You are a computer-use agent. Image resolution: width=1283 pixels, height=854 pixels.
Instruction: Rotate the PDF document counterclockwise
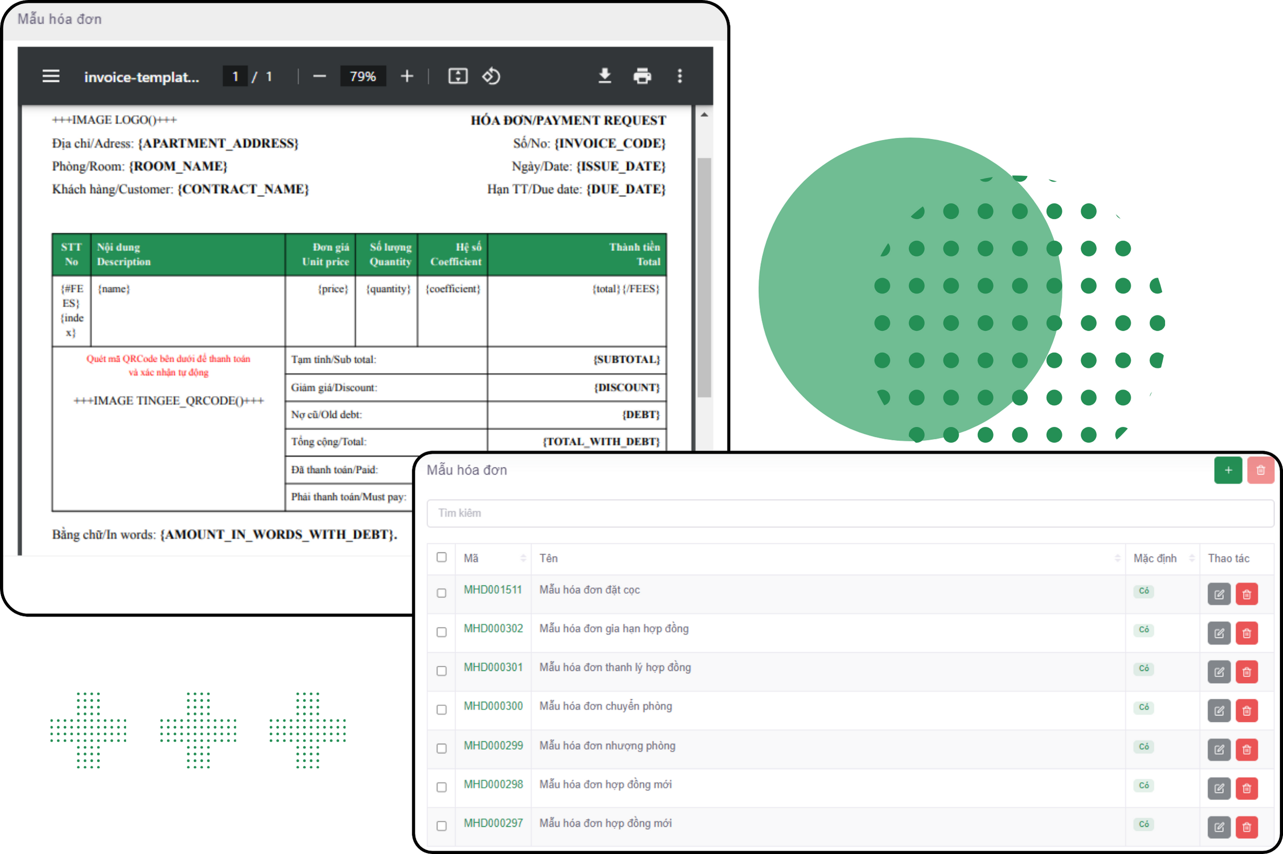[491, 76]
